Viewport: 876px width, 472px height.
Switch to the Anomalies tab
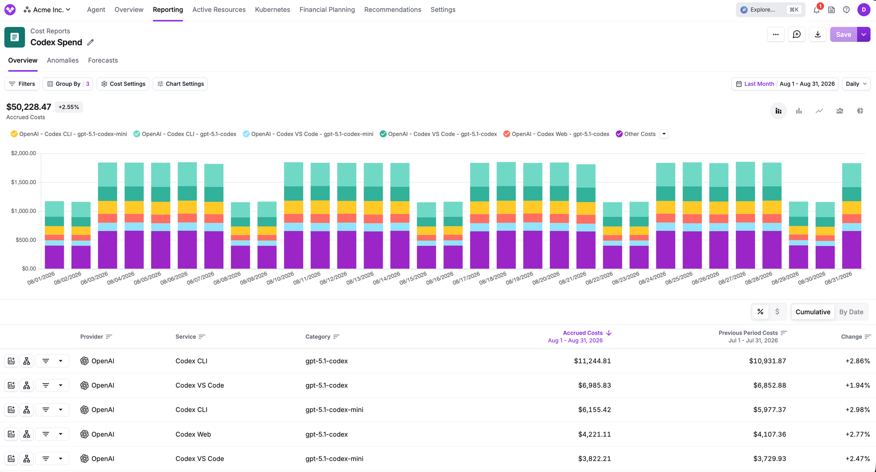(x=63, y=60)
